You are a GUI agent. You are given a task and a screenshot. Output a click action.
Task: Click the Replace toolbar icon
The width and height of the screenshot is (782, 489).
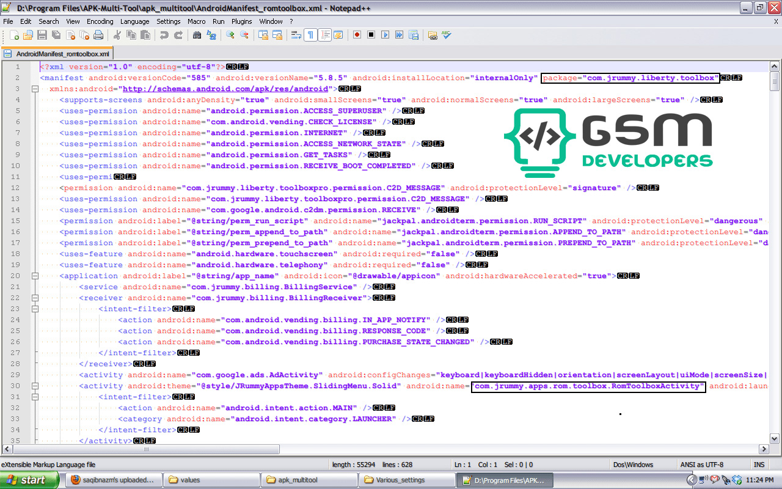(211, 35)
